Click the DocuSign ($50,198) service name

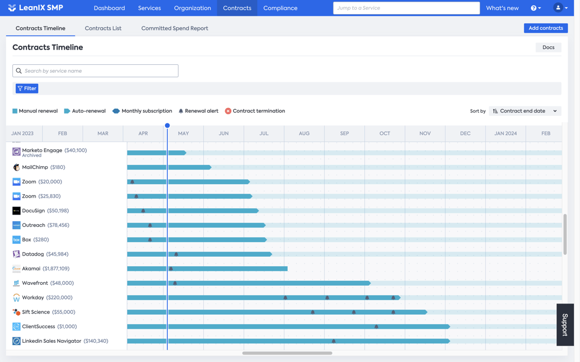tap(45, 211)
